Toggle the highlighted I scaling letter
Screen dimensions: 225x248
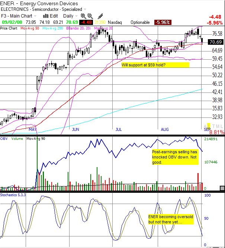(x=208, y=126)
